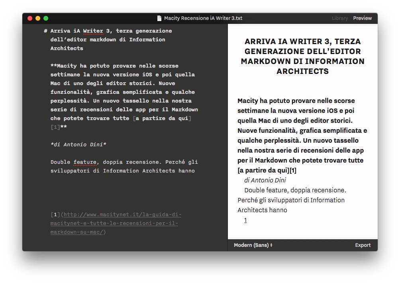Click the preview heading ARRIVA IA WRITER 3

(302, 56)
